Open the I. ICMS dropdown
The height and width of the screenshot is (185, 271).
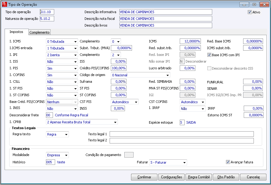coord(75,42)
